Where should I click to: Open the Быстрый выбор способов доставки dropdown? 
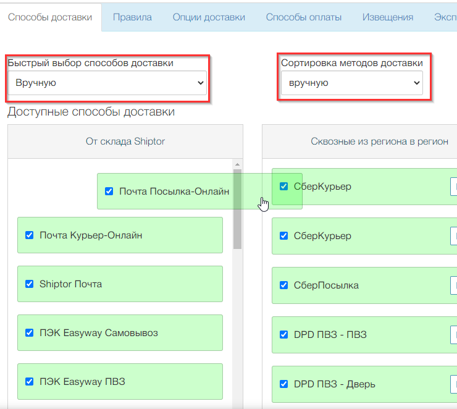click(x=107, y=83)
